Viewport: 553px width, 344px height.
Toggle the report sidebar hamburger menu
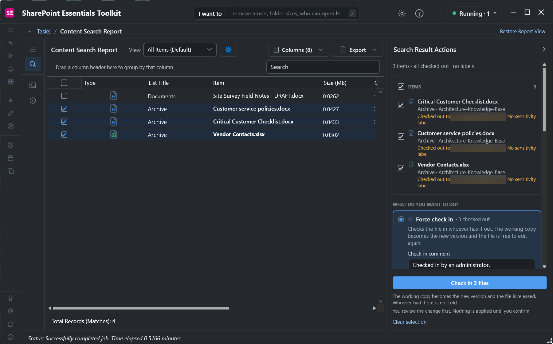click(x=33, y=50)
